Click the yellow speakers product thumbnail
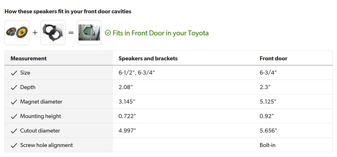337x157 pixels. pyautogui.click(x=17, y=33)
